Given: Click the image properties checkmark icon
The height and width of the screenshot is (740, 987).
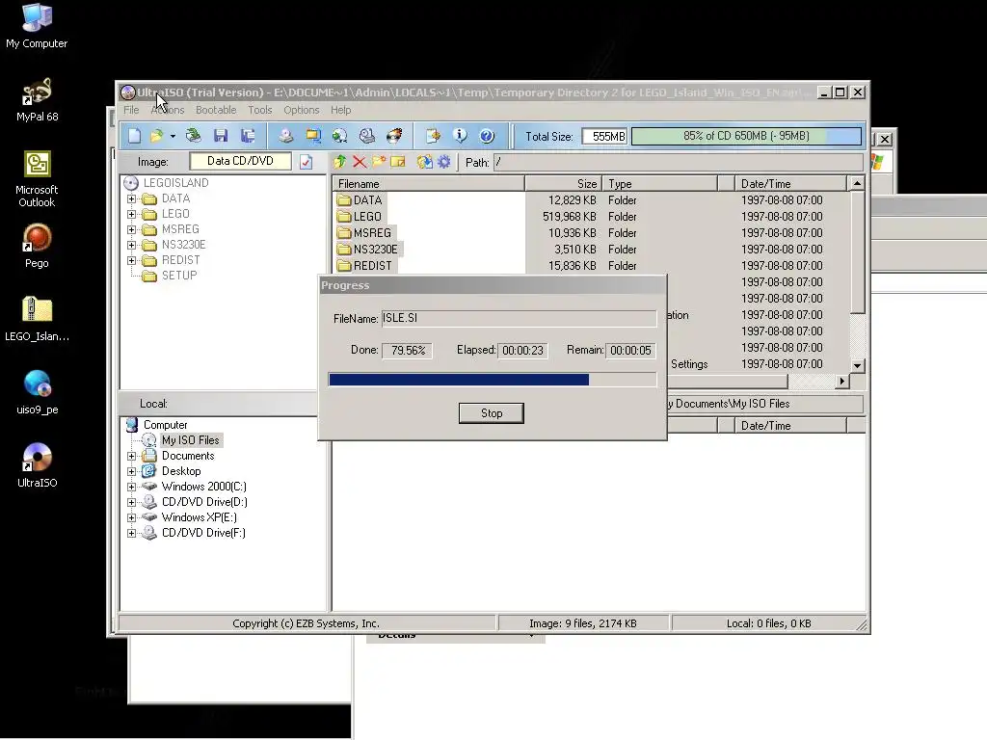Looking at the screenshot, I should 306,162.
